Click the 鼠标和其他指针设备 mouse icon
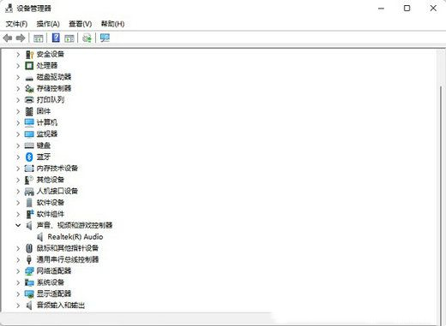The height and width of the screenshot is (326, 446). [29, 248]
